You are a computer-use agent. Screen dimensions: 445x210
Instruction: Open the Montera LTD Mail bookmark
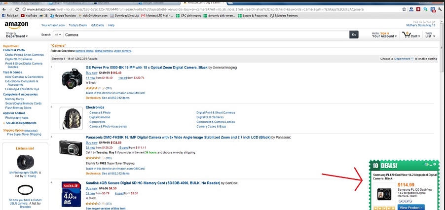(157, 16)
